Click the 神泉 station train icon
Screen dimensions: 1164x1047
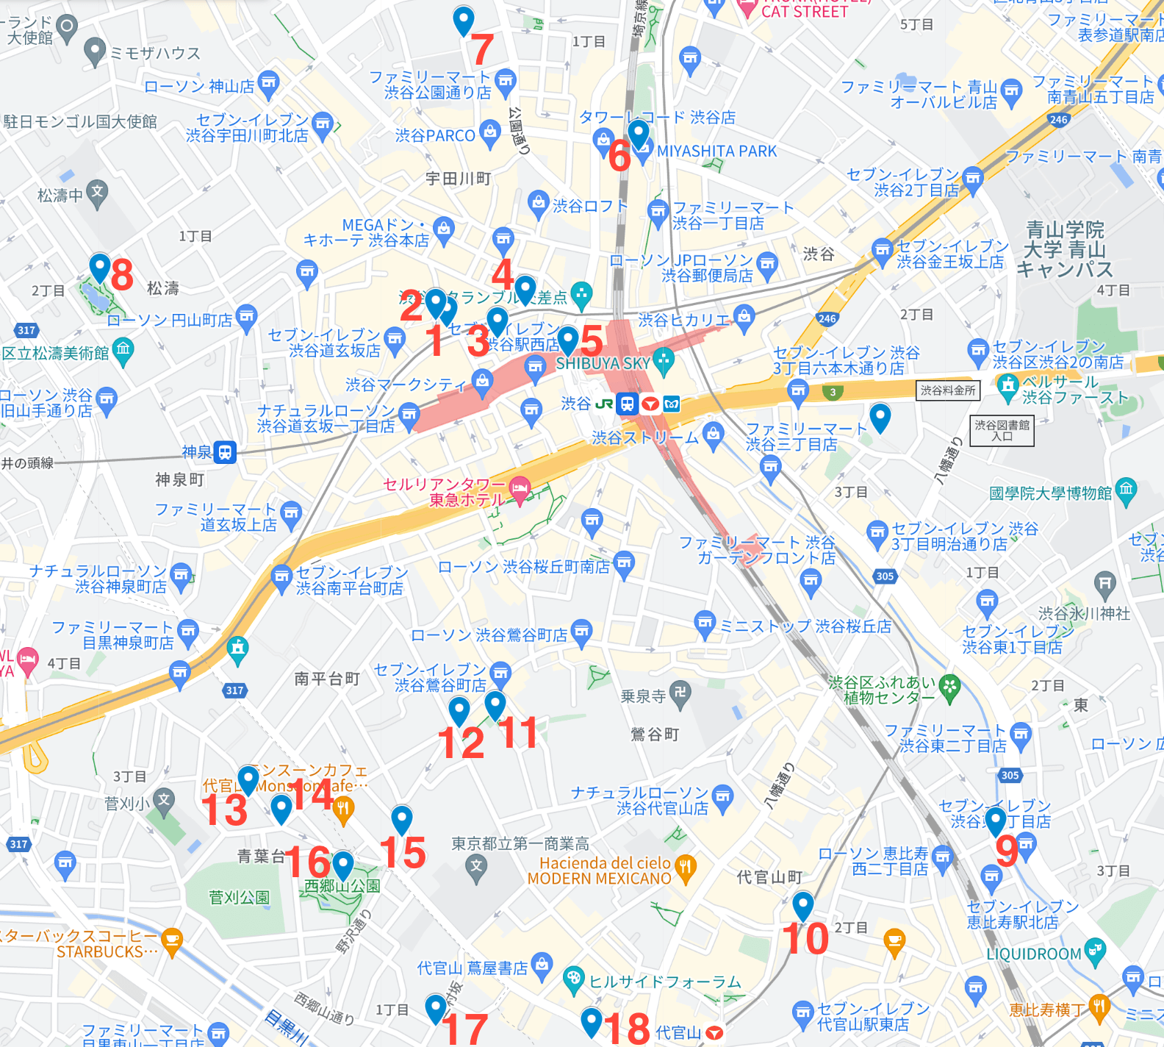point(226,451)
